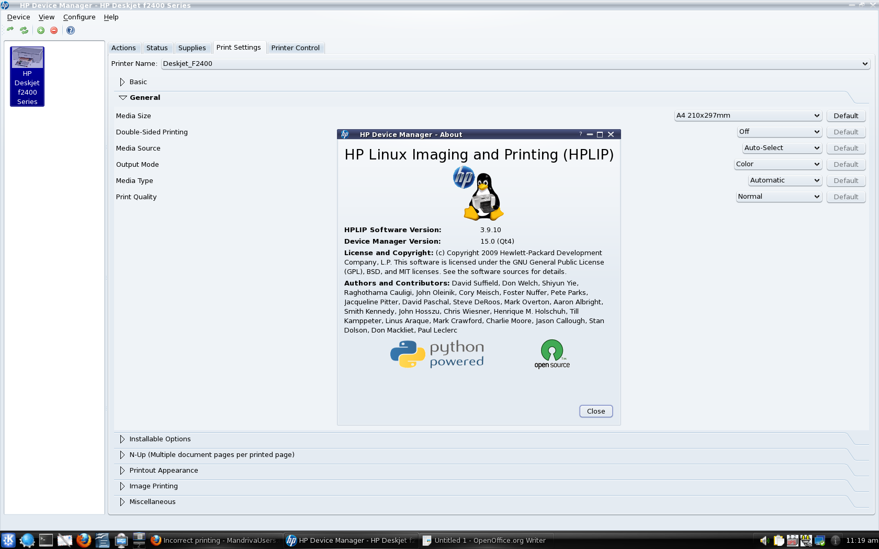Open the Media Type Automatic dropdown
Screen dimensions: 879x549
[785, 180]
